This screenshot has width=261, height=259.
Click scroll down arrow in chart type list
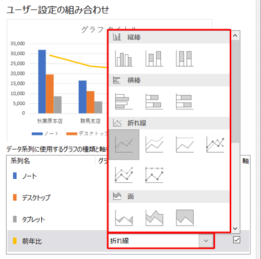(235, 228)
